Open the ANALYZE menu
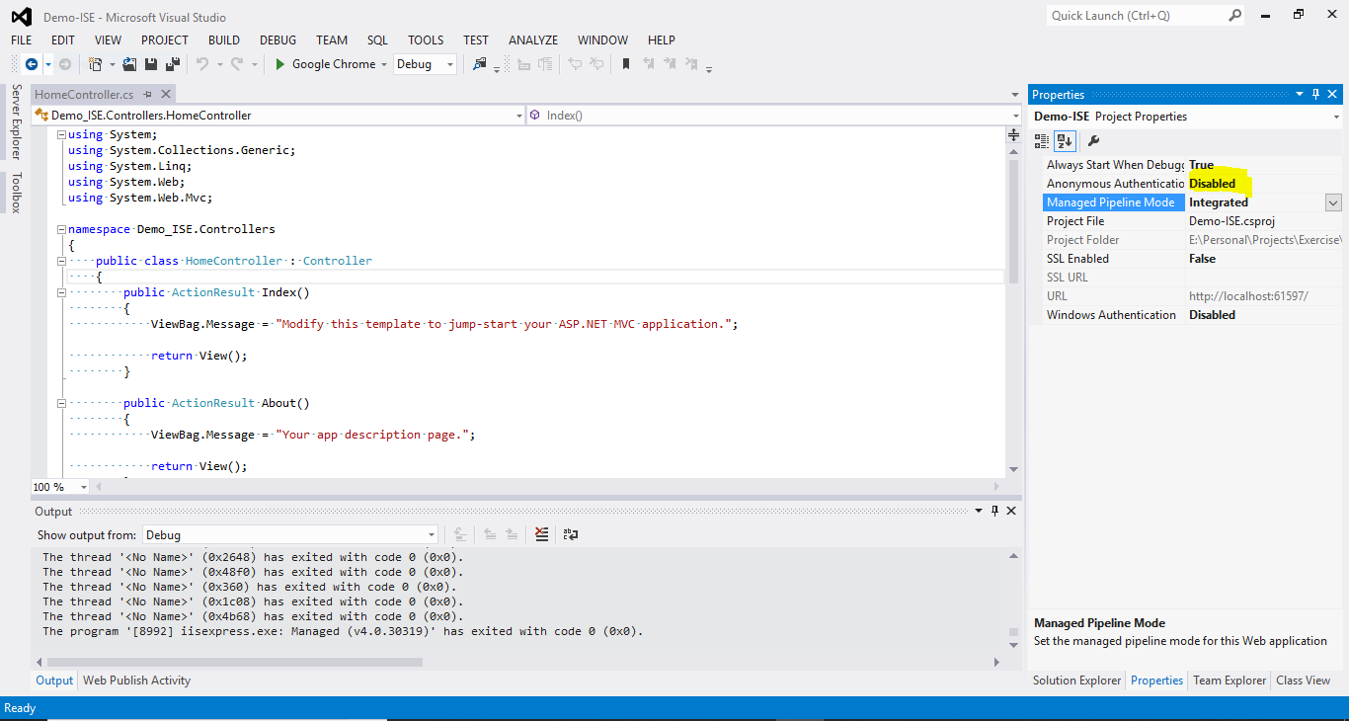The width and height of the screenshot is (1349, 721). (533, 40)
